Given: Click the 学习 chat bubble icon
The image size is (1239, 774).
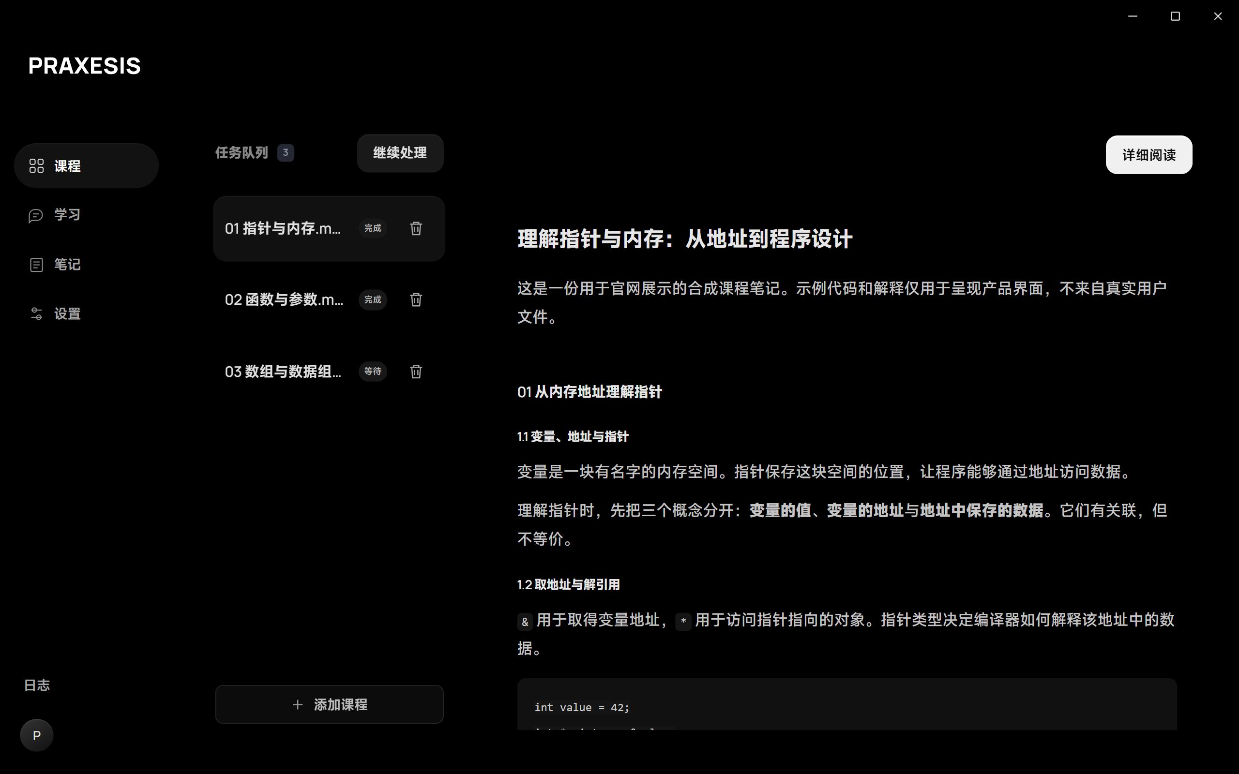Looking at the screenshot, I should [36, 216].
